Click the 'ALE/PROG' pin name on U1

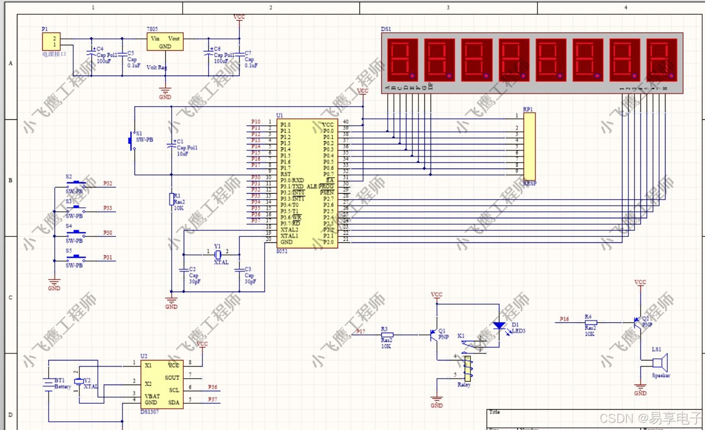[320, 187]
